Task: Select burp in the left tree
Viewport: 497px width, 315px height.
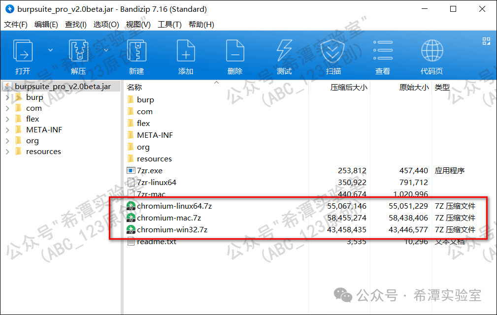Action: click(x=34, y=97)
